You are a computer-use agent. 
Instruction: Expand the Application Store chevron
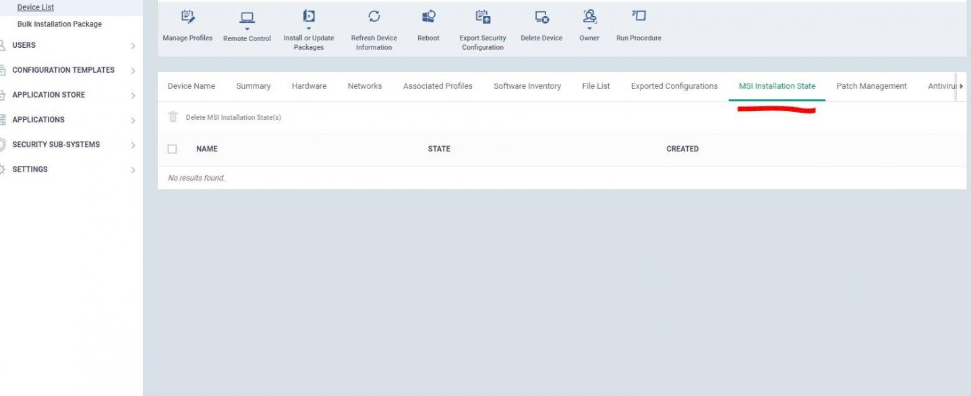pos(133,96)
